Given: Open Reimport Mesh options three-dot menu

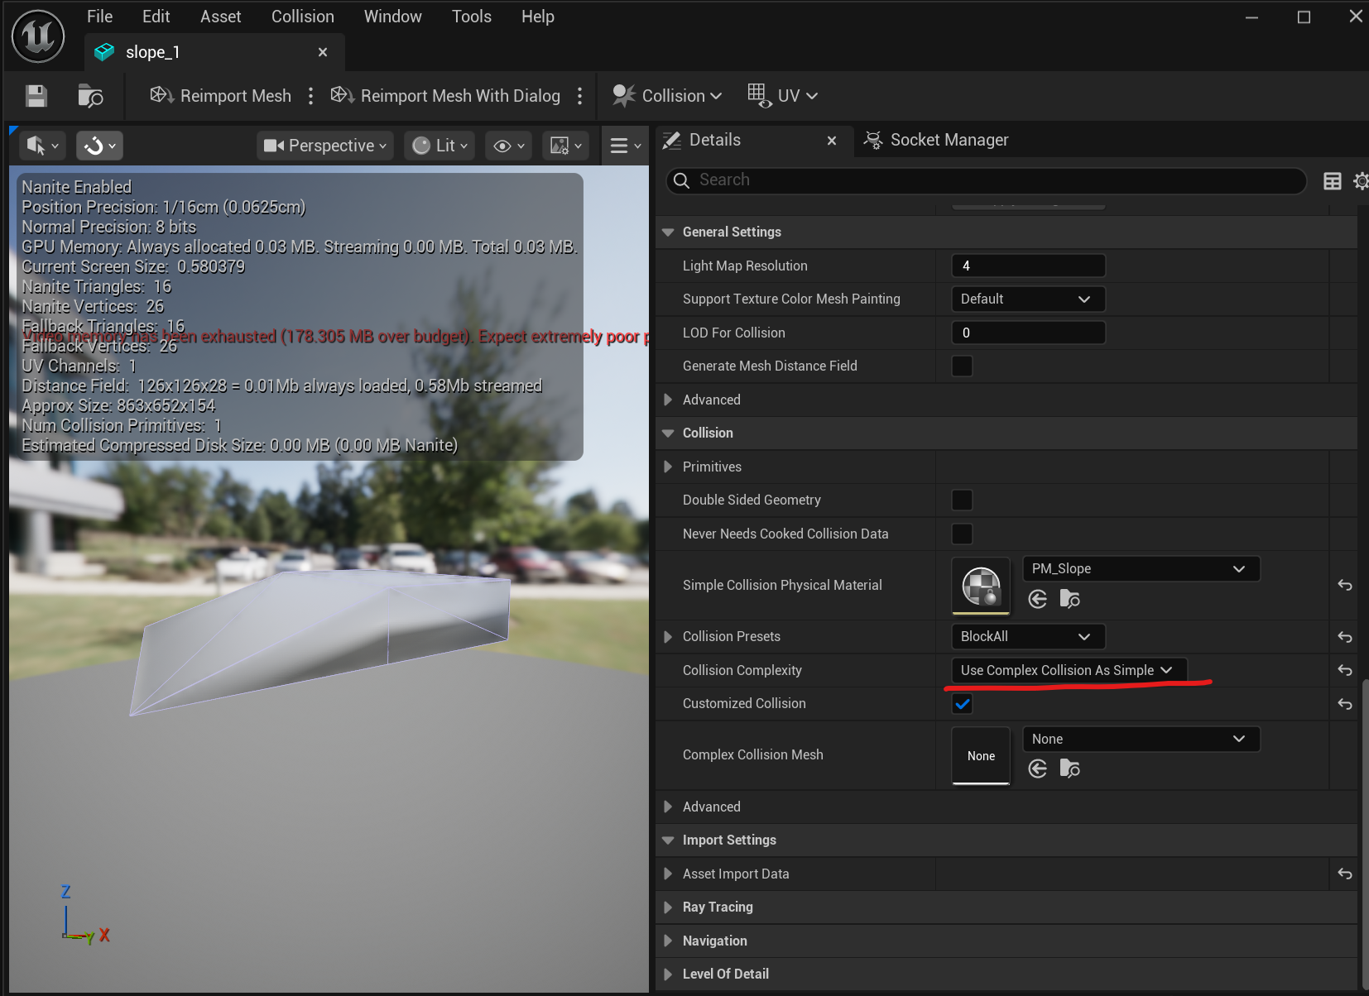Looking at the screenshot, I should [310, 96].
